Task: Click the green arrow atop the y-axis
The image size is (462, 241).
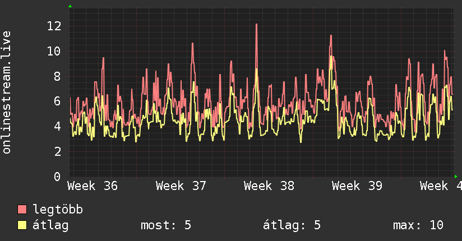Action: [70, 6]
